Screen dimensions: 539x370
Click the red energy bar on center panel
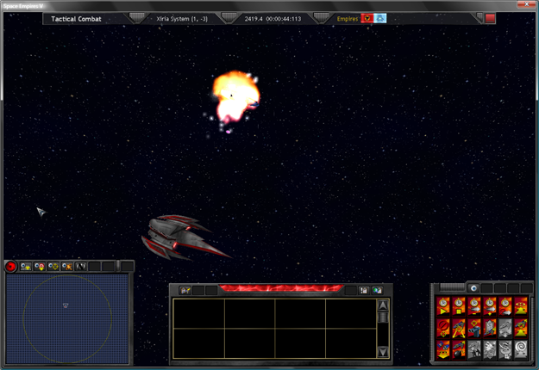click(x=281, y=287)
